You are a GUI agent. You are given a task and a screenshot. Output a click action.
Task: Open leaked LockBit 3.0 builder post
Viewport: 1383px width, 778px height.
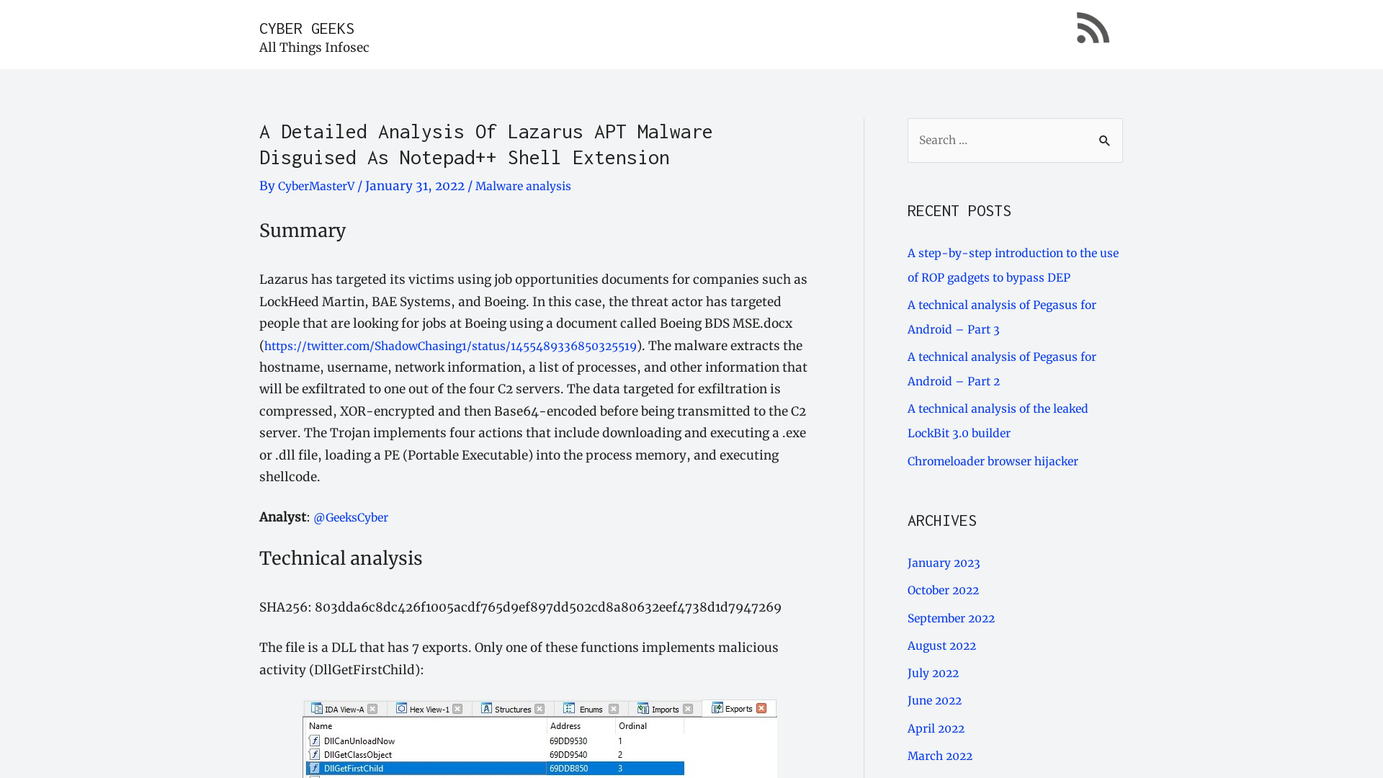click(998, 421)
